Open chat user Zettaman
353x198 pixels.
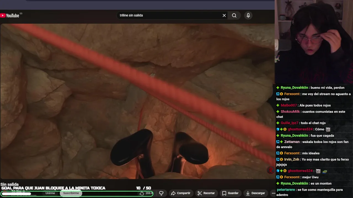tap(292, 142)
